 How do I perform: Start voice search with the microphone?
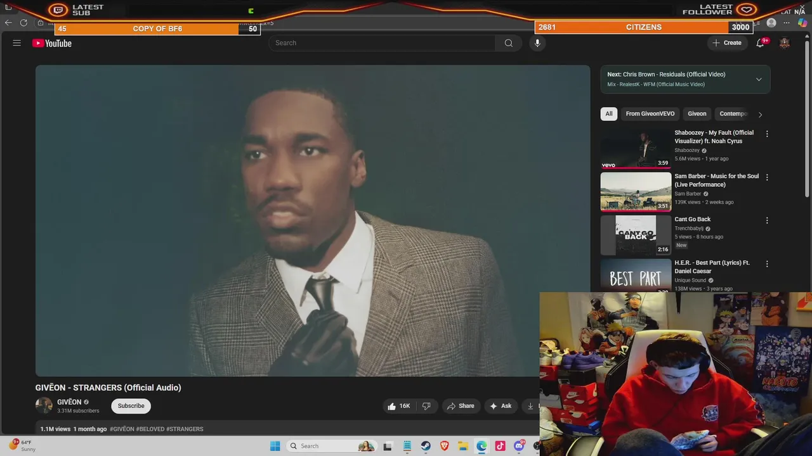click(x=537, y=43)
